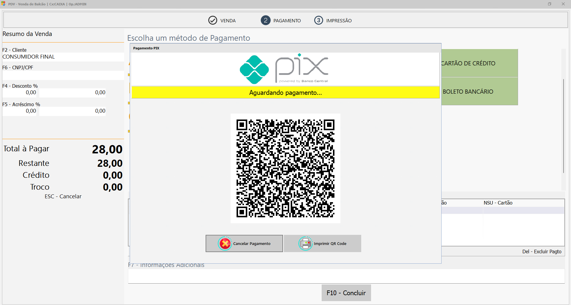Print the PIX QR Code
The height and width of the screenshot is (305, 571).
pyautogui.click(x=323, y=243)
